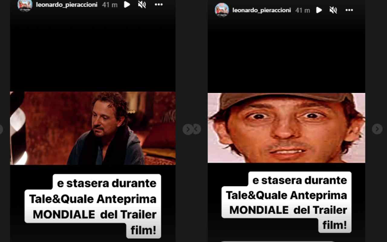The width and height of the screenshot is (387, 242).
Task: Open leonardo_pieraccioni profile from left story
Action: pyautogui.click(x=67, y=5)
